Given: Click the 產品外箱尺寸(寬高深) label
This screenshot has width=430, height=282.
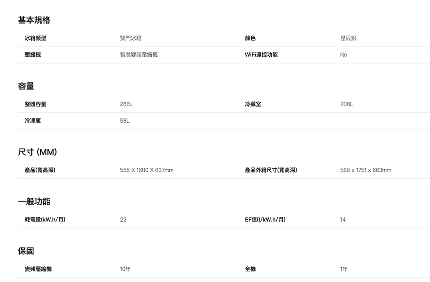Looking at the screenshot, I should pos(271,170).
